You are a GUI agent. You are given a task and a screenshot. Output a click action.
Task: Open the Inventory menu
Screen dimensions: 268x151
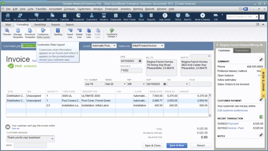point(126,9)
